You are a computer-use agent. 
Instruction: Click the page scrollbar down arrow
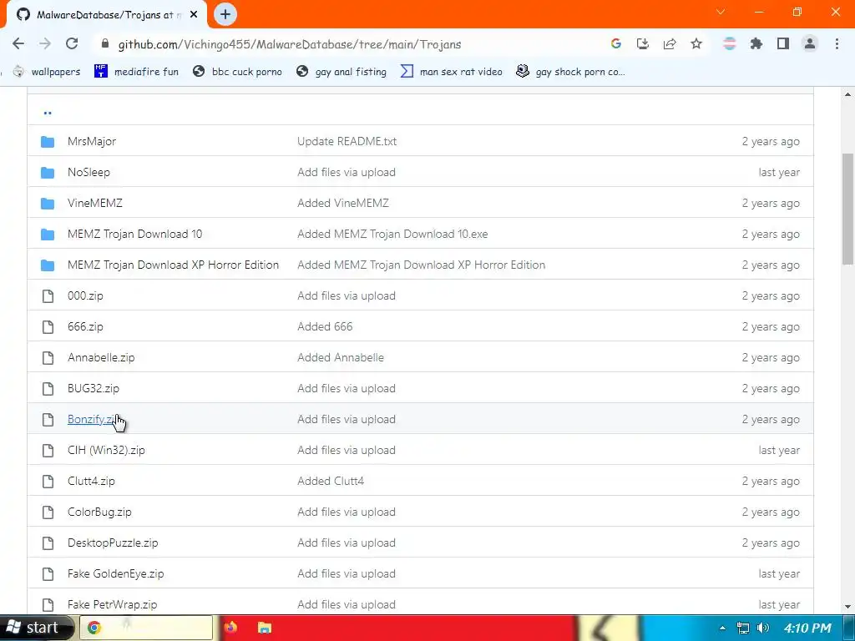(848, 606)
